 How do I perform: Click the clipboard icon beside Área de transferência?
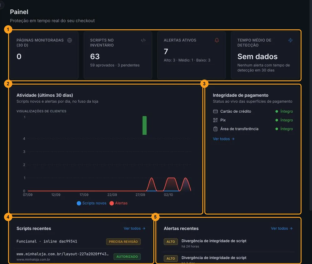[215, 129]
